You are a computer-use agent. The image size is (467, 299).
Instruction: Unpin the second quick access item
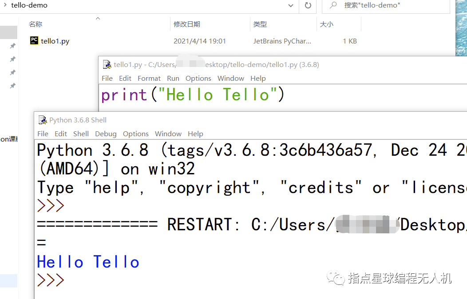coord(12,59)
